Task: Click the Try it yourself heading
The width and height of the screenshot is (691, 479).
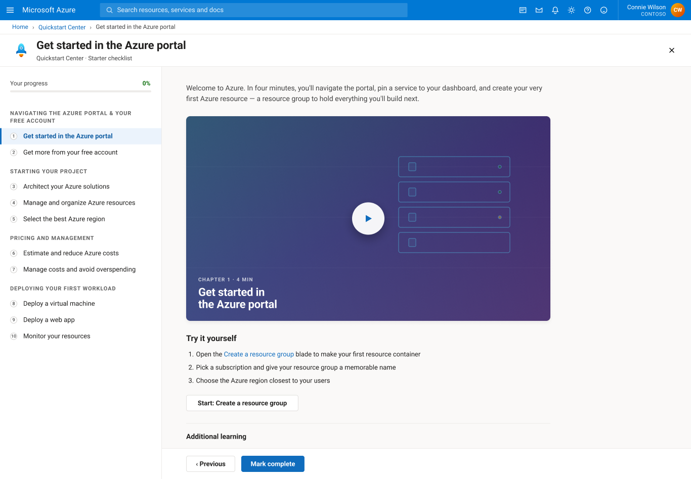Action: [x=211, y=339]
